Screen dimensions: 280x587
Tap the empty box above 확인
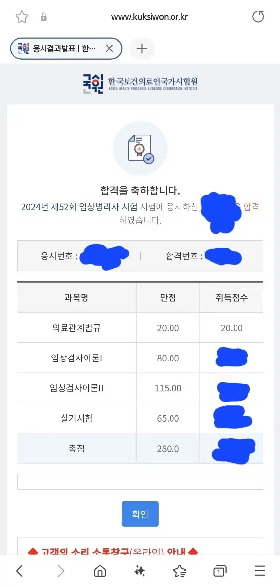pyautogui.click(x=140, y=481)
